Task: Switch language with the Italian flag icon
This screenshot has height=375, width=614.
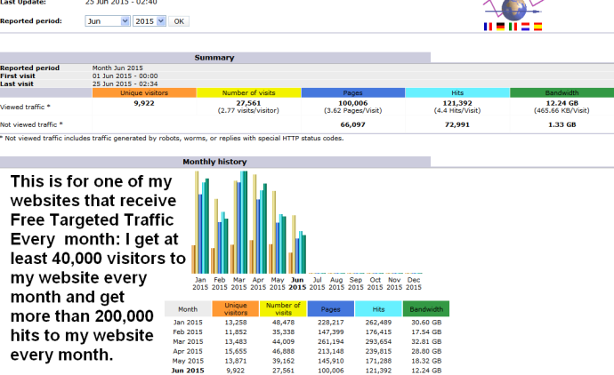Action: (x=513, y=27)
